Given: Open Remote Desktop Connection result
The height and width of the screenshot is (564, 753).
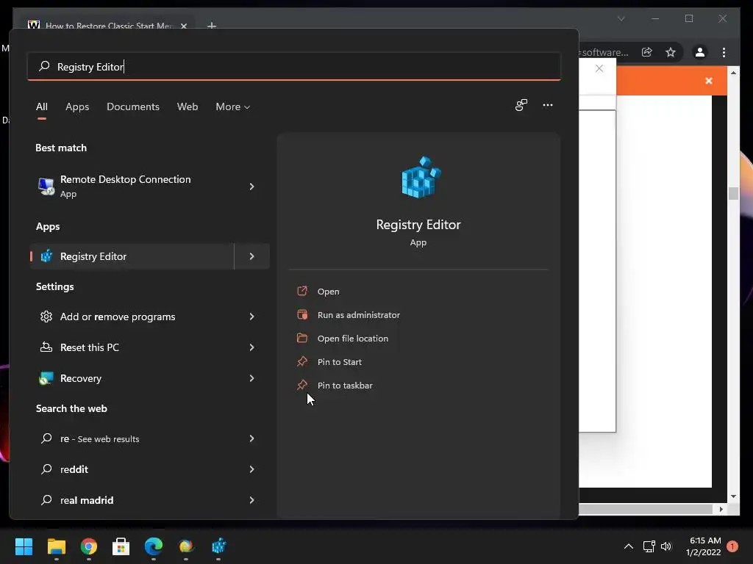Looking at the screenshot, I should coord(132,186).
